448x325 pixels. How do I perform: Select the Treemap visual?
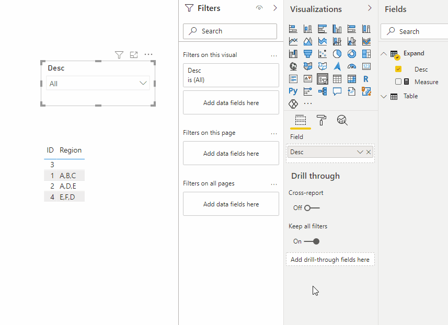366,54
